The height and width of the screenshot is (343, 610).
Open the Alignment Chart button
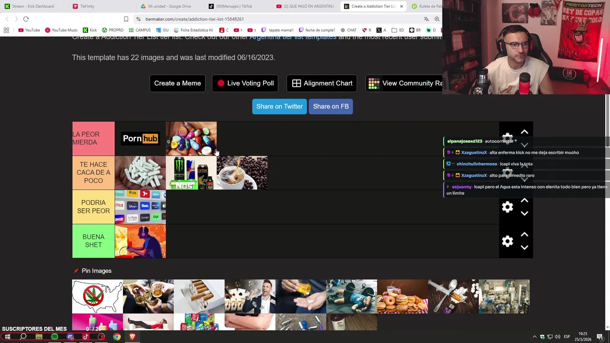click(322, 83)
